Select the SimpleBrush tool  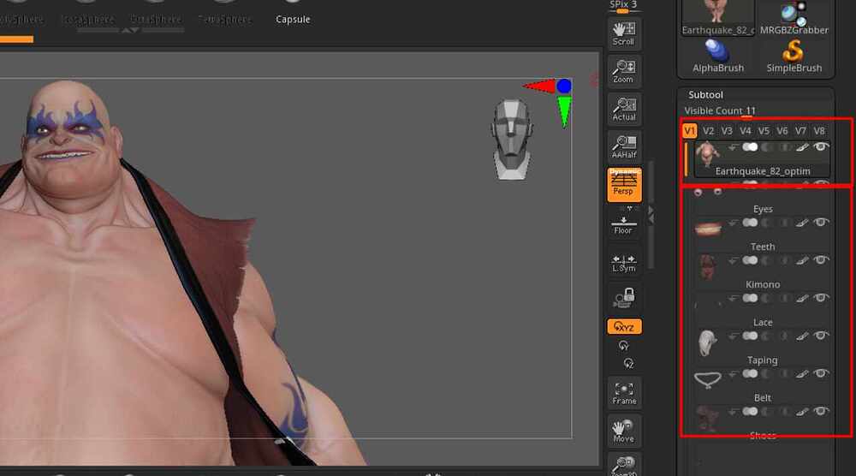point(794,57)
